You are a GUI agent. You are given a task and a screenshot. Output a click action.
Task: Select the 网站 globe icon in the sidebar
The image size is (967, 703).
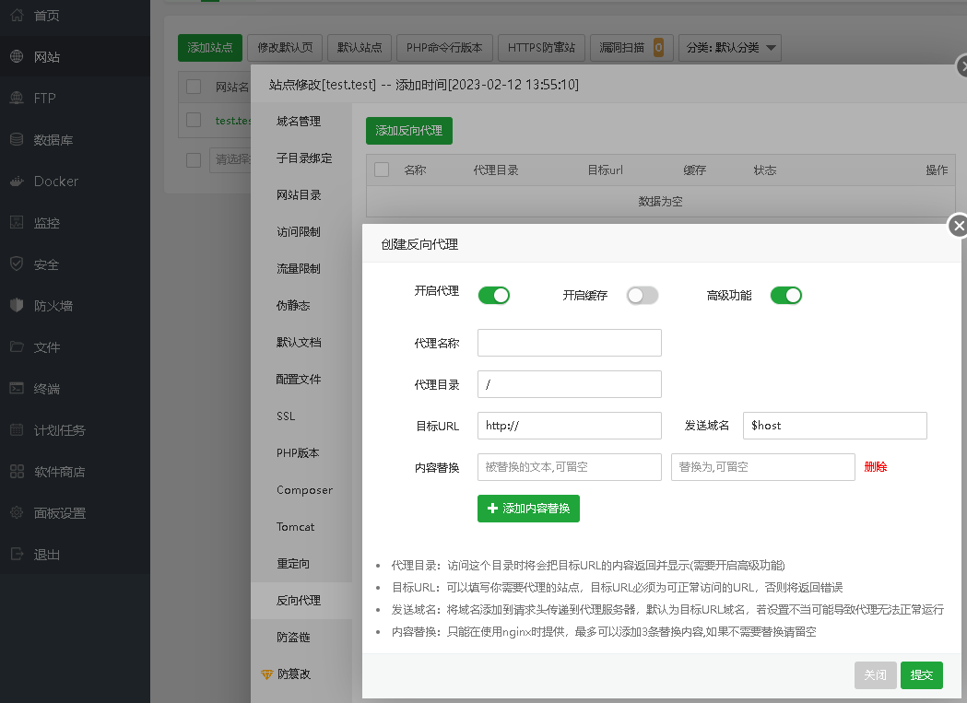tap(17, 56)
